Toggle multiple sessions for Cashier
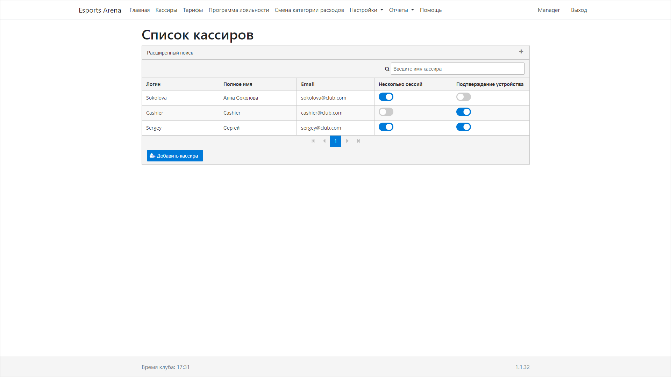This screenshot has height=377, width=671. tap(386, 112)
